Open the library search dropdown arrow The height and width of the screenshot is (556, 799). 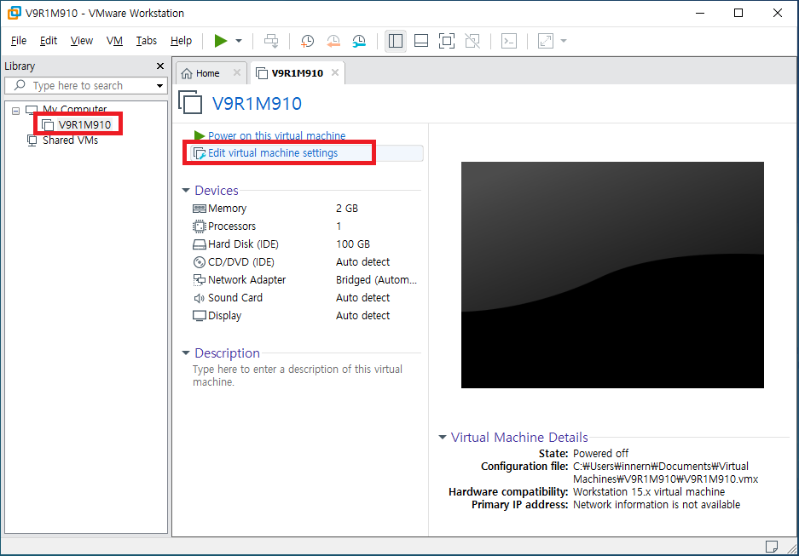point(160,85)
